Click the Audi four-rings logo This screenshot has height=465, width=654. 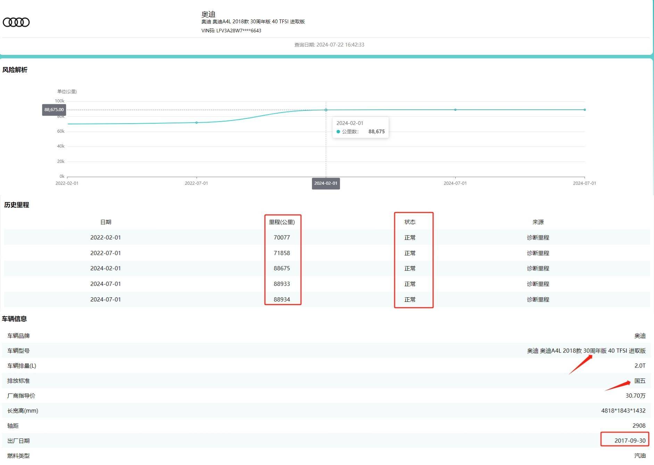pyautogui.click(x=16, y=22)
